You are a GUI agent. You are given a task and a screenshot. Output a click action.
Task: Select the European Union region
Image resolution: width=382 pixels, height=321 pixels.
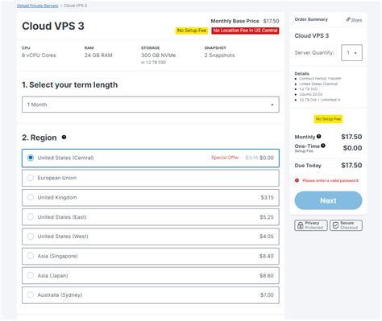coord(151,178)
